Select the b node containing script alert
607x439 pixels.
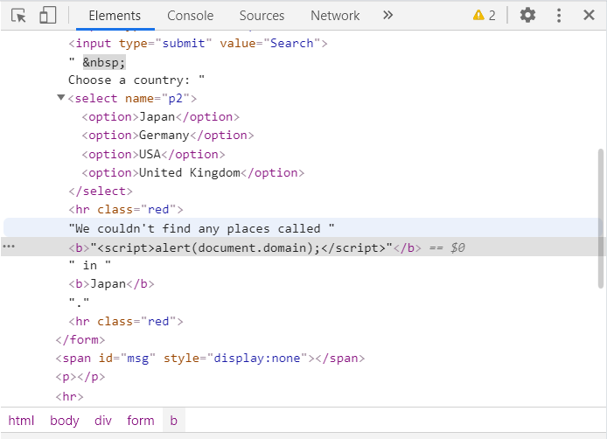pyautogui.click(x=245, y=247)
